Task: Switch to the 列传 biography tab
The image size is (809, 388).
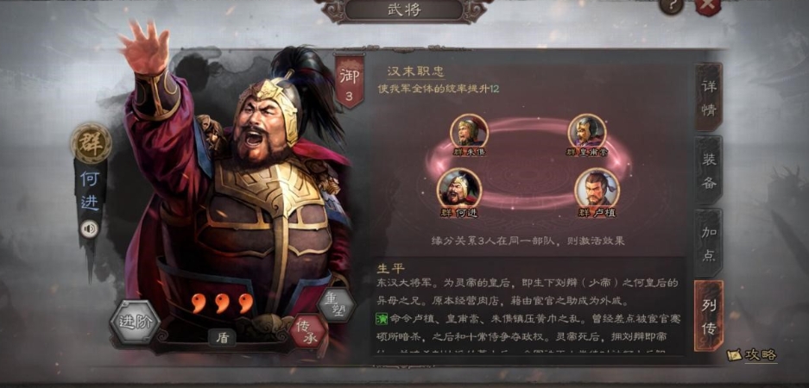Action: tap(708, 316)
